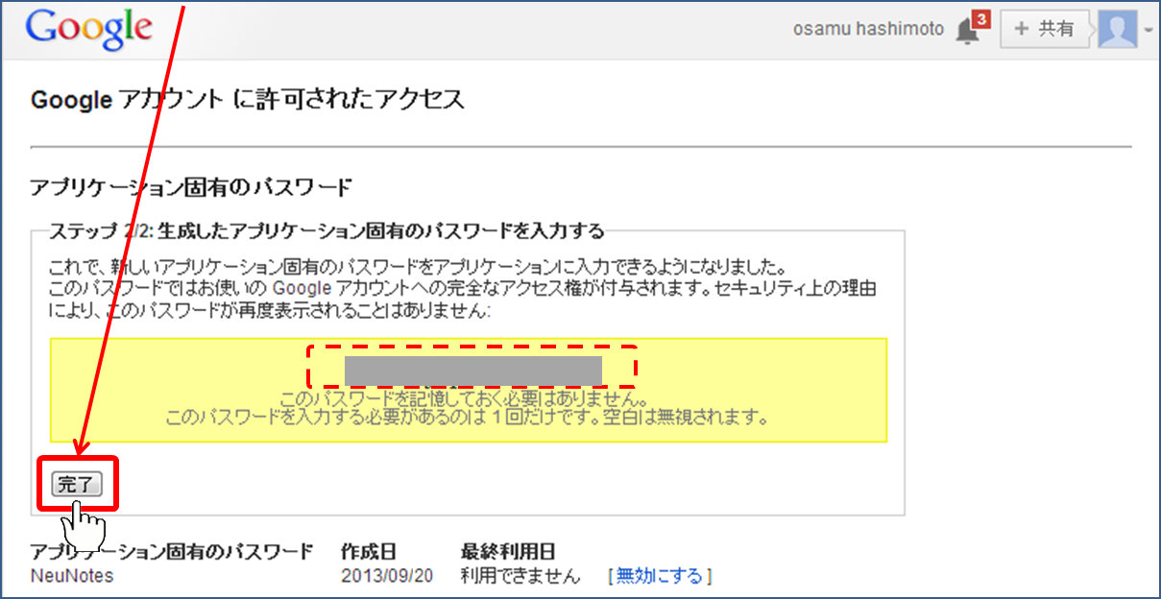Screen dimensions: 1161x599
Task: Click the 作成日 column header
Action: tap(369, 552)
